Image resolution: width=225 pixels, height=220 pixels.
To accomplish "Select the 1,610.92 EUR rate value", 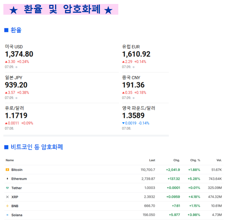I will [136, 54].
